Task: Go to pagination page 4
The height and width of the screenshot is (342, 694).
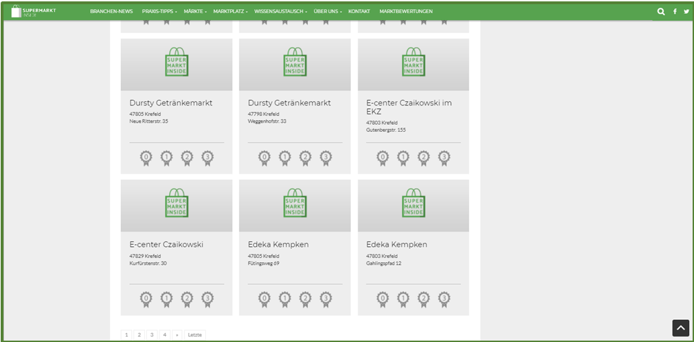Action: [x=164, y=335]
